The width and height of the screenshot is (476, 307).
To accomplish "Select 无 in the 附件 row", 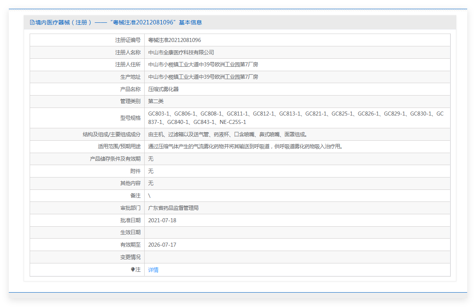I will 151,171.
